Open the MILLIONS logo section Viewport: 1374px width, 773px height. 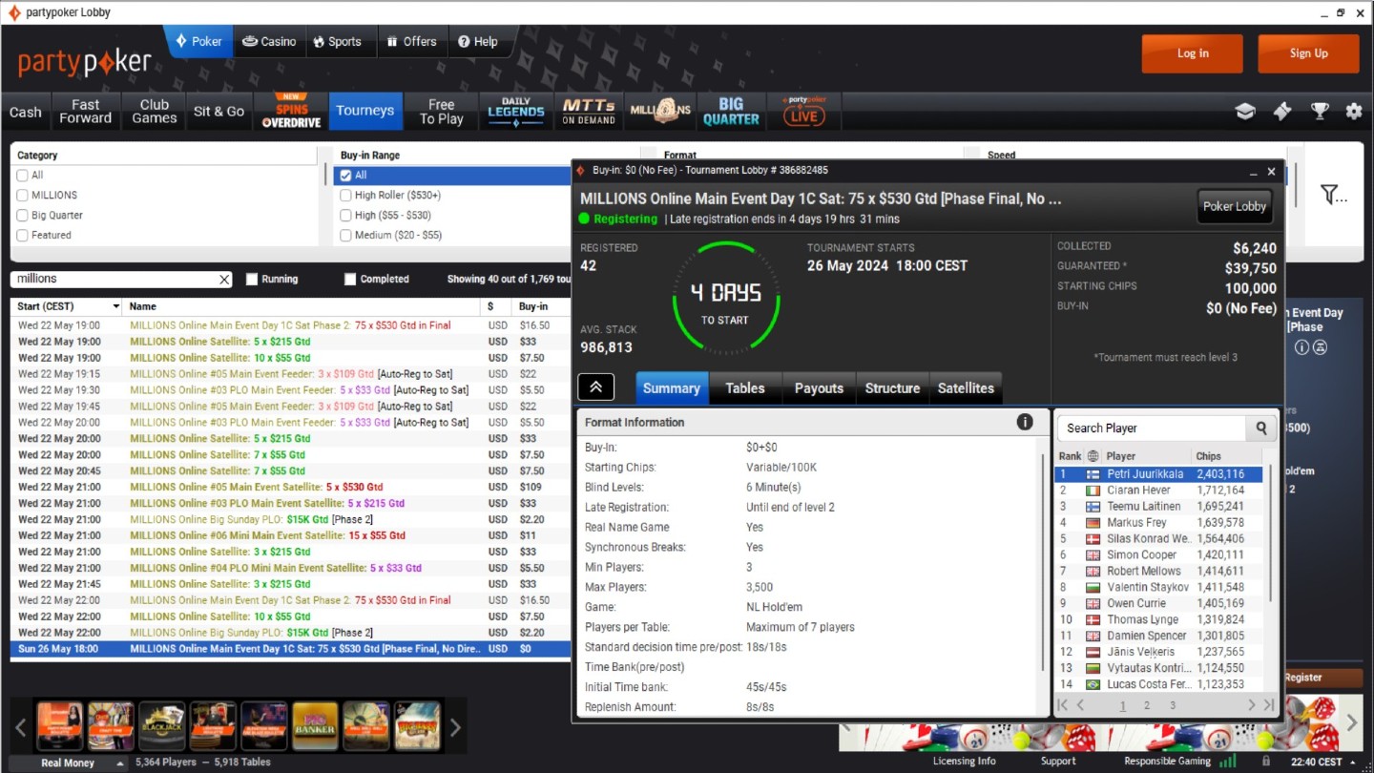pos(660,111)
